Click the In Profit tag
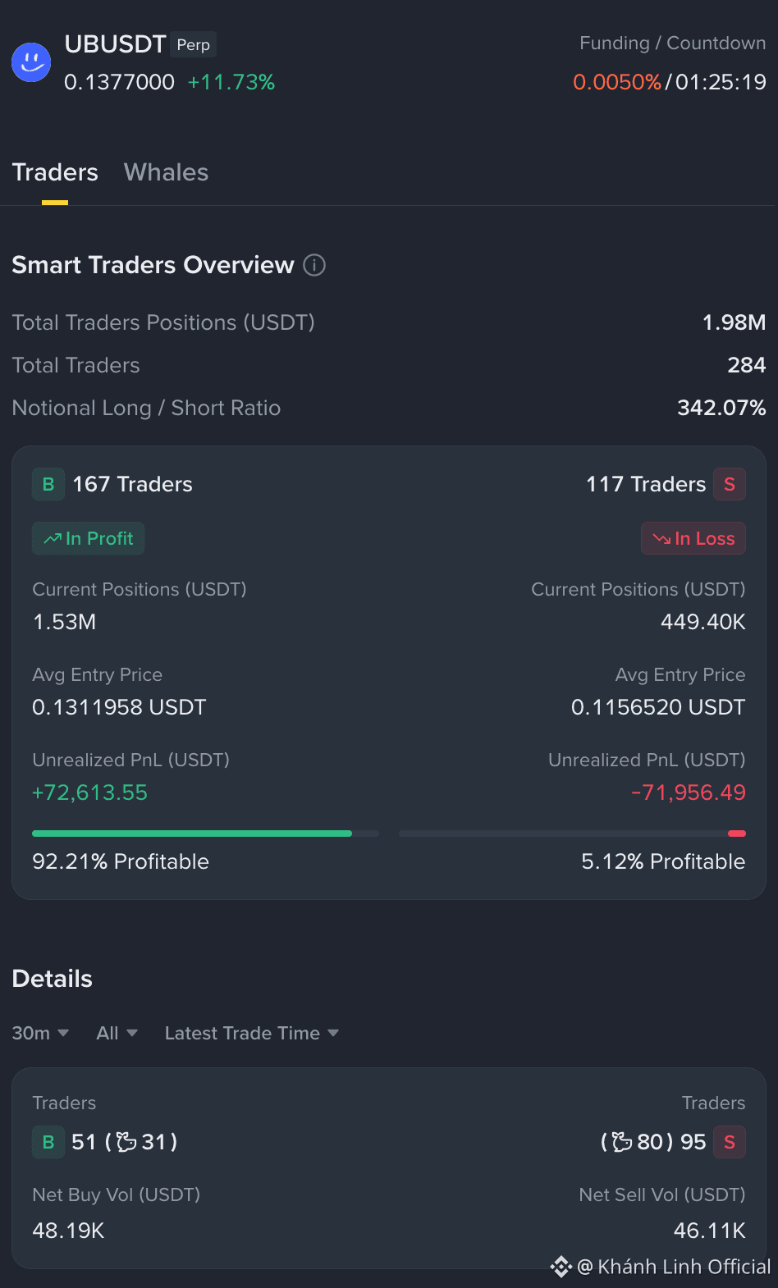The width and height of the screenshot is (778, 1288). pyautogui.click(x=89, y=538)
